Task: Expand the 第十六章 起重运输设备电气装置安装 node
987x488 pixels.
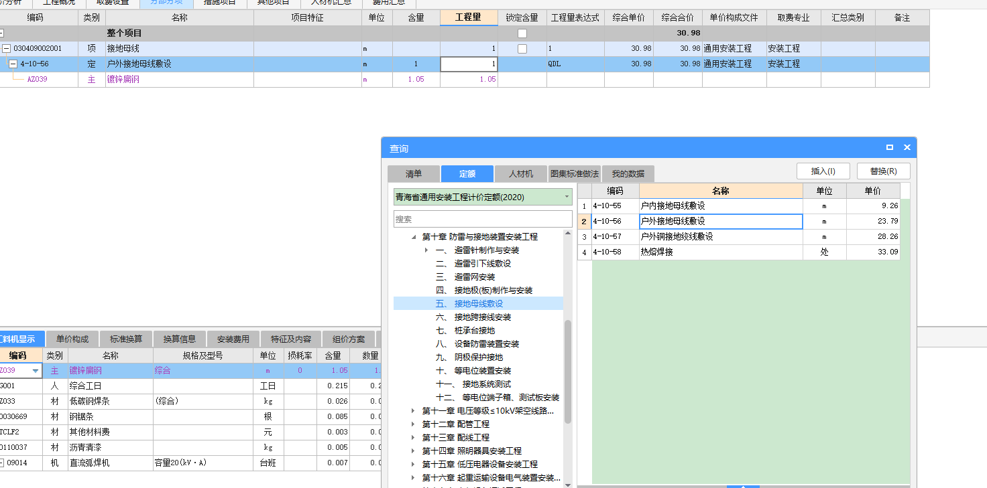Action: 413,478
